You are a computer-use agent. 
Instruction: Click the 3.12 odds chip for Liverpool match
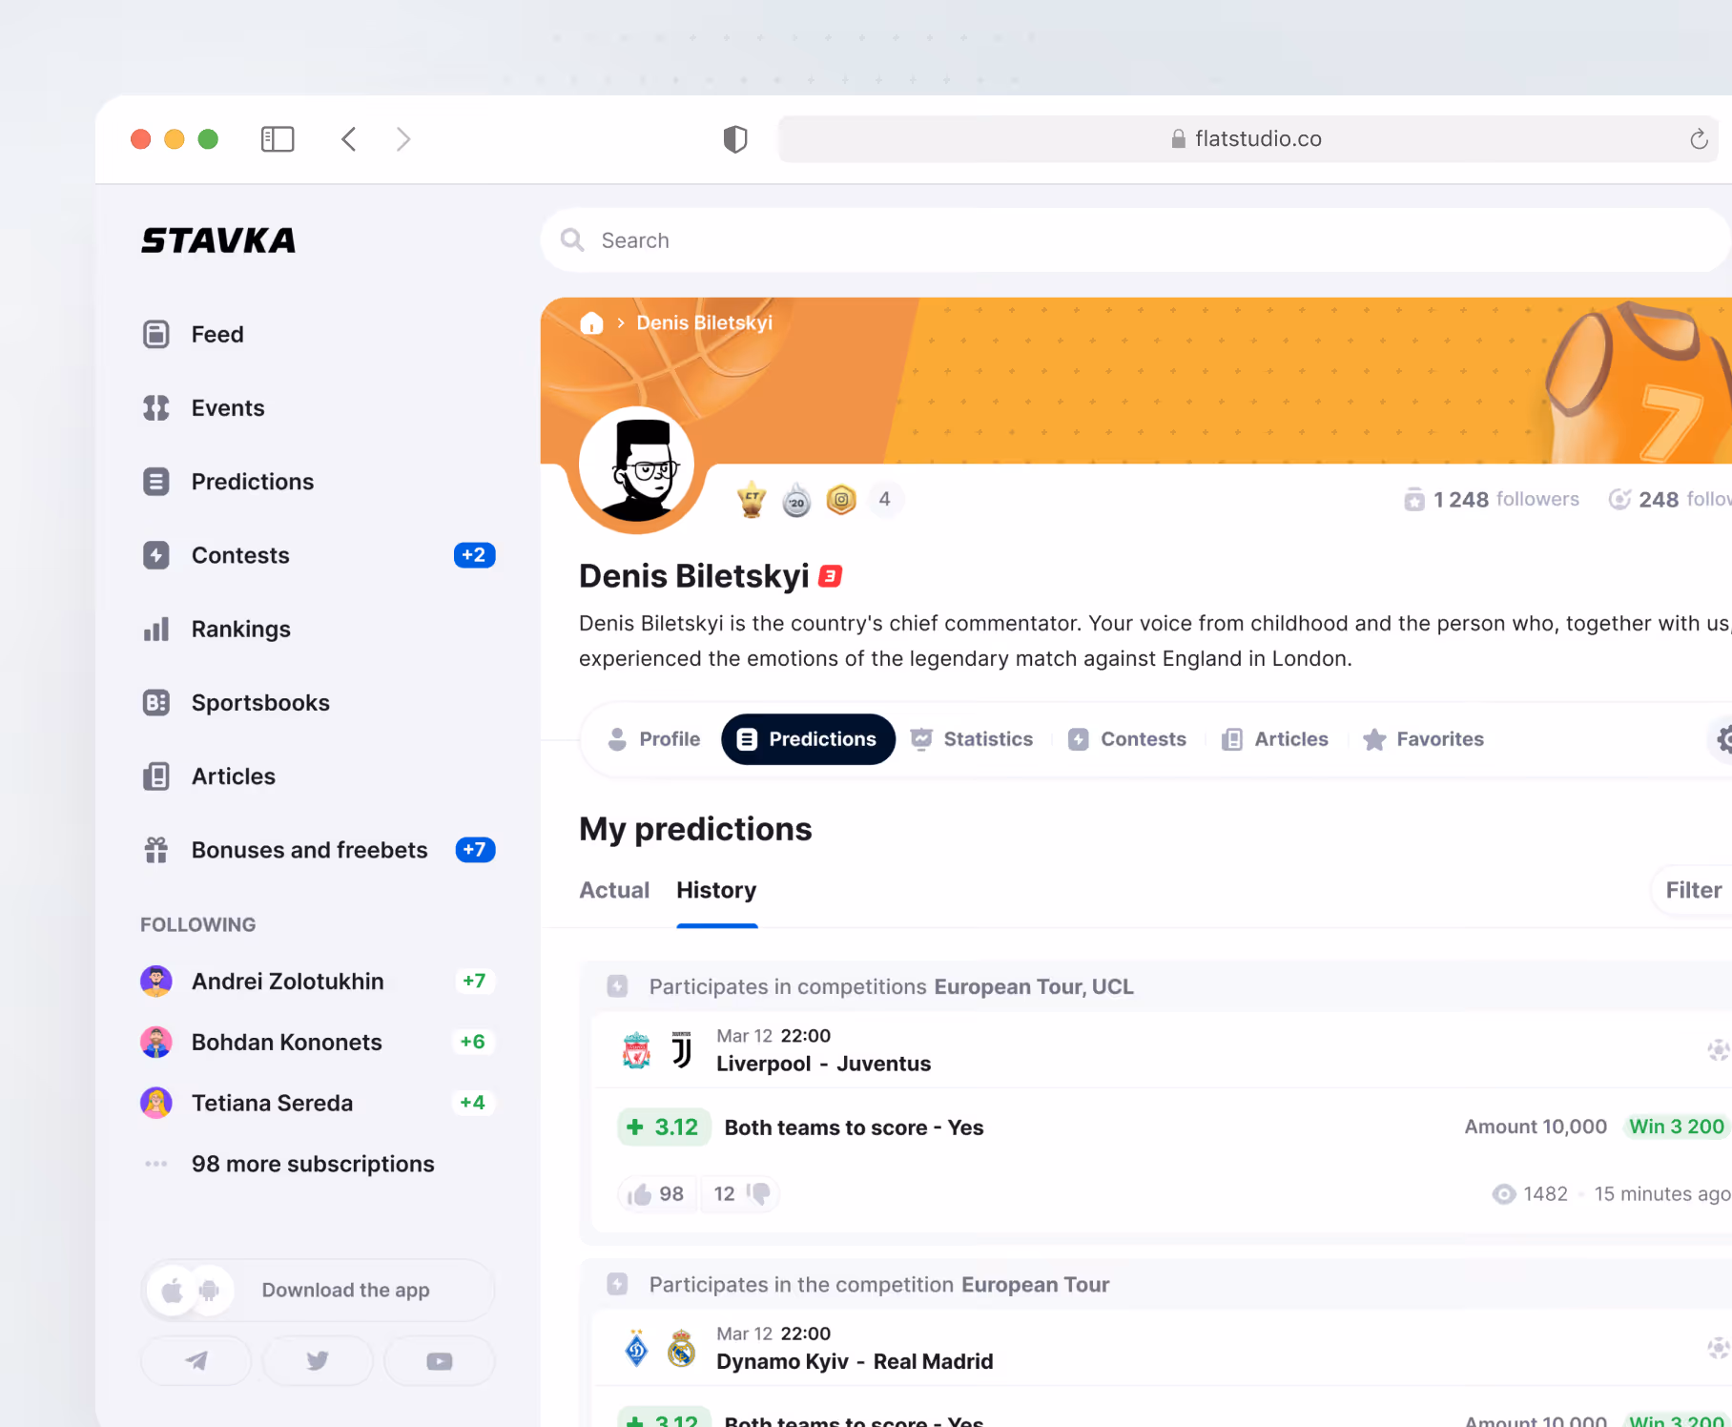664,1127
